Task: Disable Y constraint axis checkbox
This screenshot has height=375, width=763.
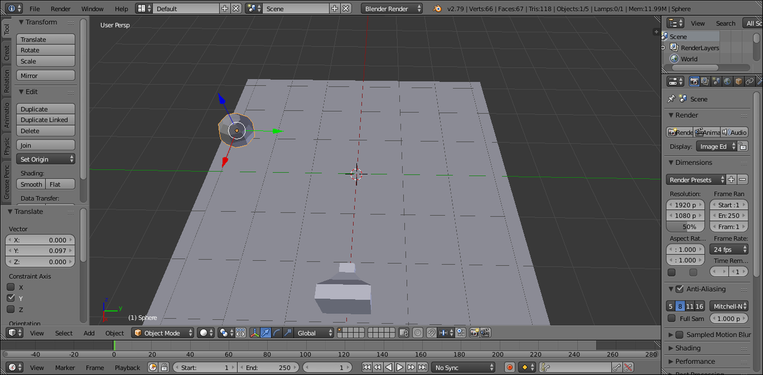Action: click(11, 298)
